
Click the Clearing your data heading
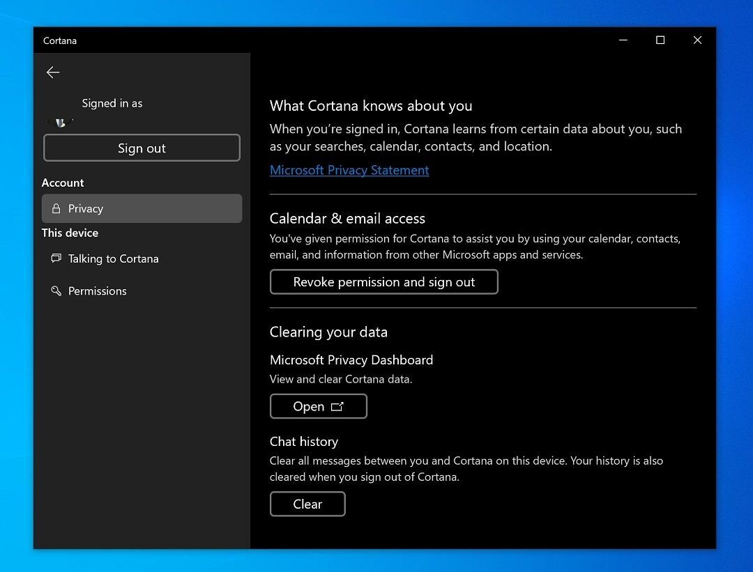(x=328, y=332)
